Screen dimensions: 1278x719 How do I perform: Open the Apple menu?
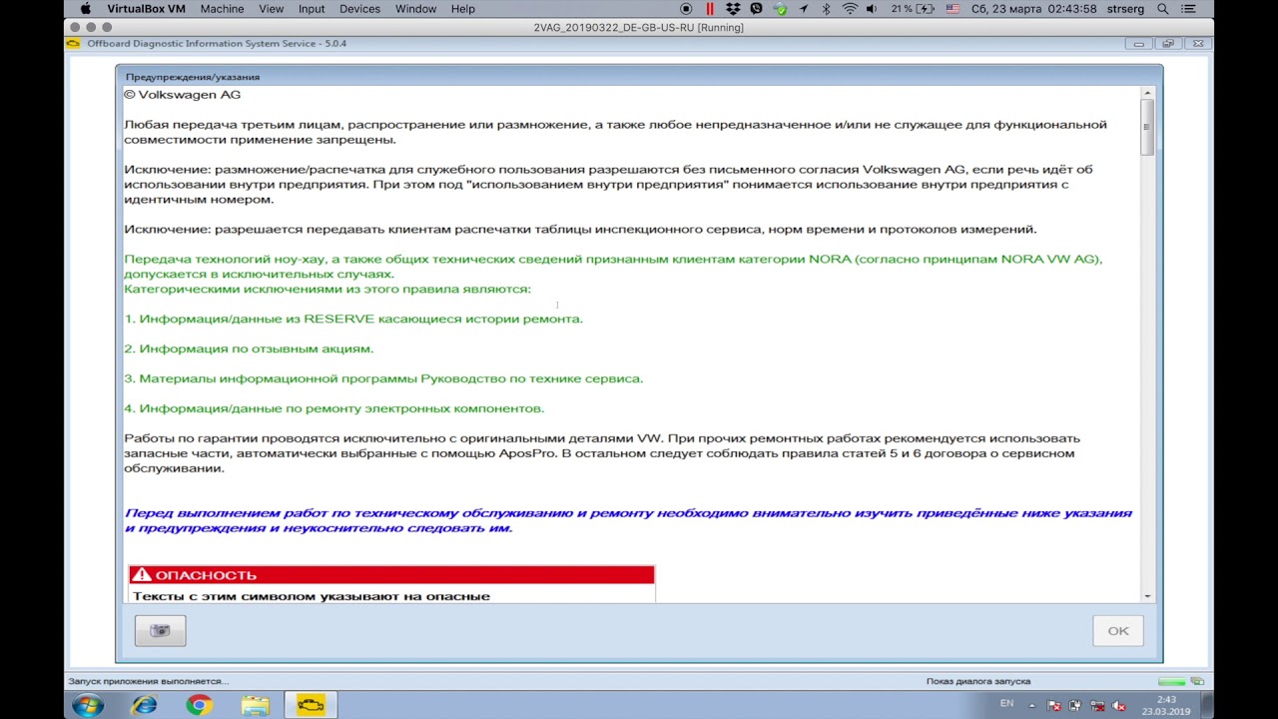85,9
